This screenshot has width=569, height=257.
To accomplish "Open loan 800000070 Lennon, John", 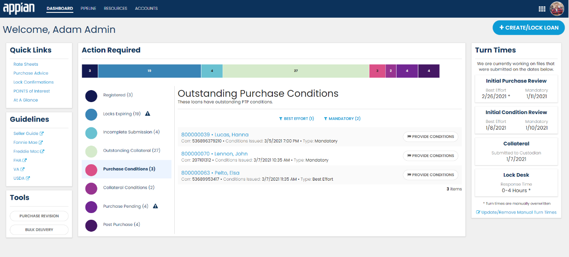I will (214, 154).
